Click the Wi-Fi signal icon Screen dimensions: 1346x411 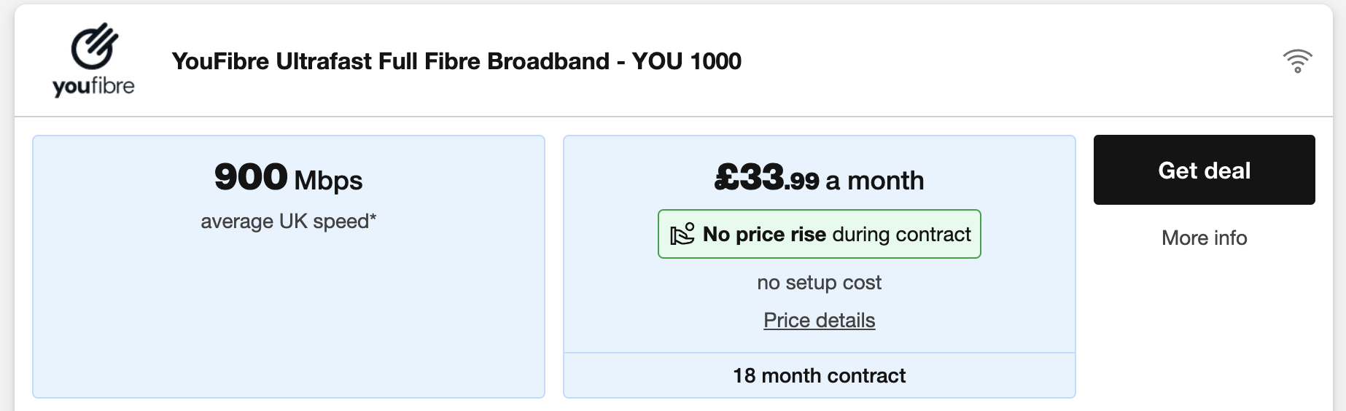(x=1297, y=61)
